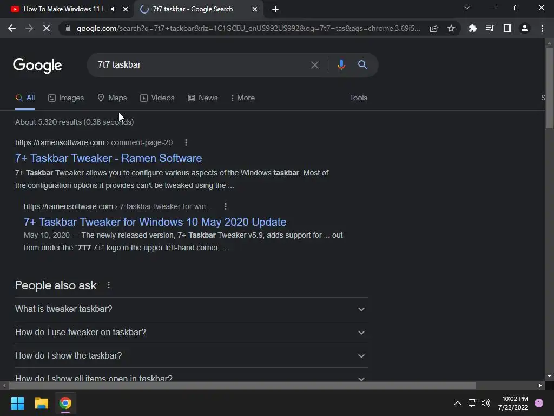Toggle the Chrome side panel icon
The image size is (554, 416).
[x=507, y=28]
